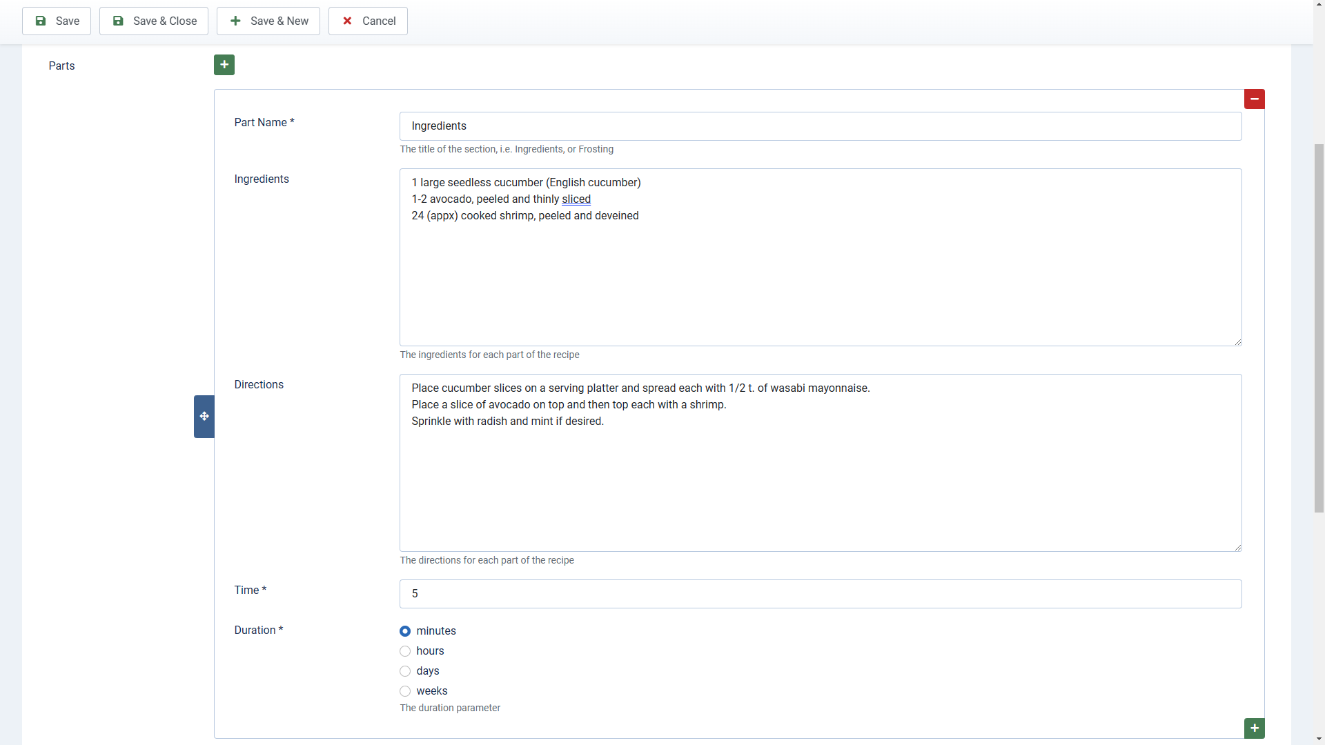Click into the Part Name field
This screenshot has width=1325, height=745.
tap(820, 126)
